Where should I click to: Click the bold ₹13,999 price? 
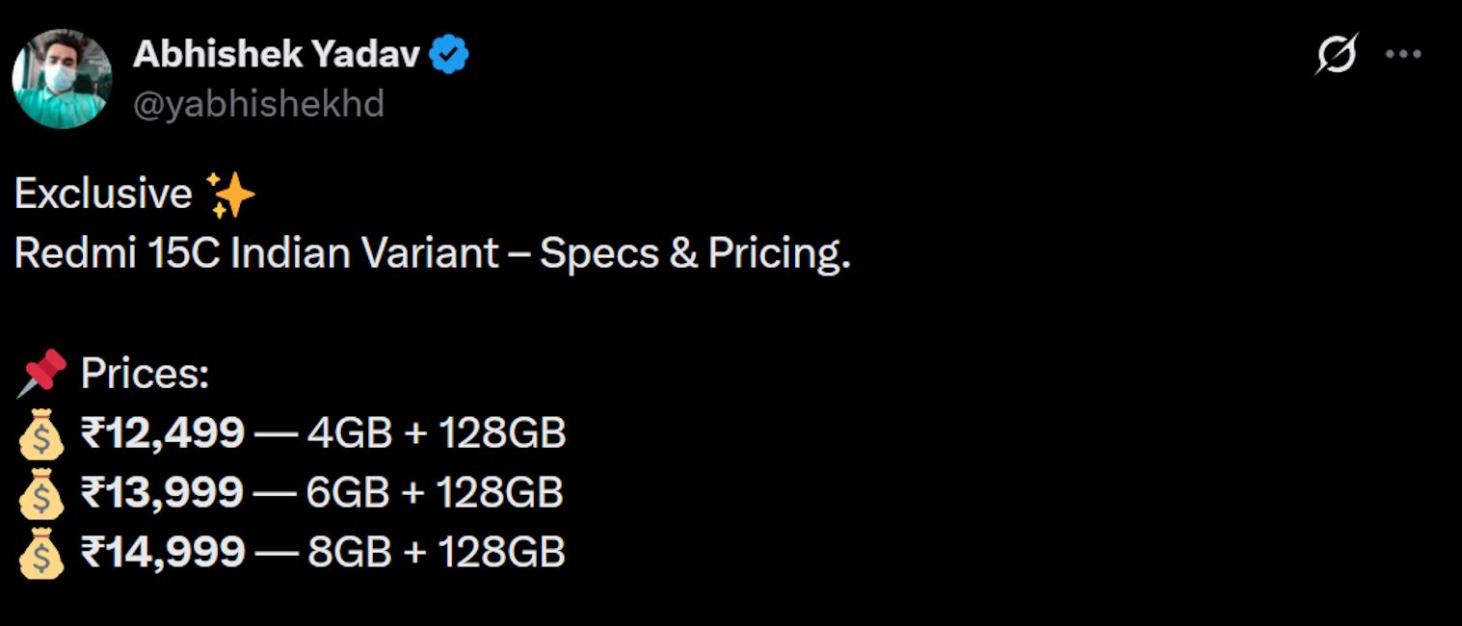(x=162, y=493)
